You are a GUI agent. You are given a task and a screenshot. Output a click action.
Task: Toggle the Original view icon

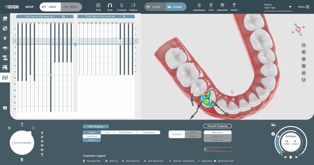point(133,7)
